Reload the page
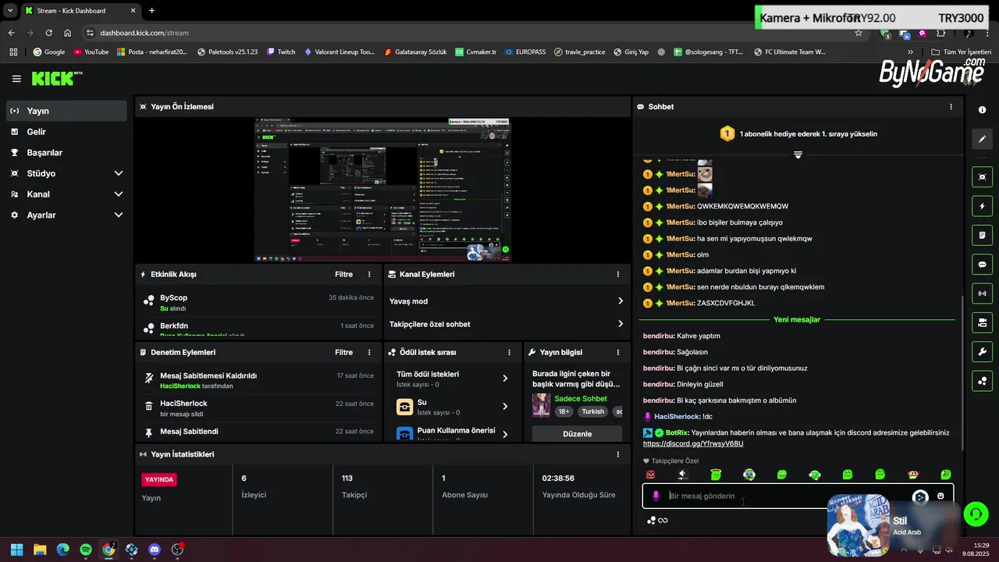 click(x=48, y=33)
